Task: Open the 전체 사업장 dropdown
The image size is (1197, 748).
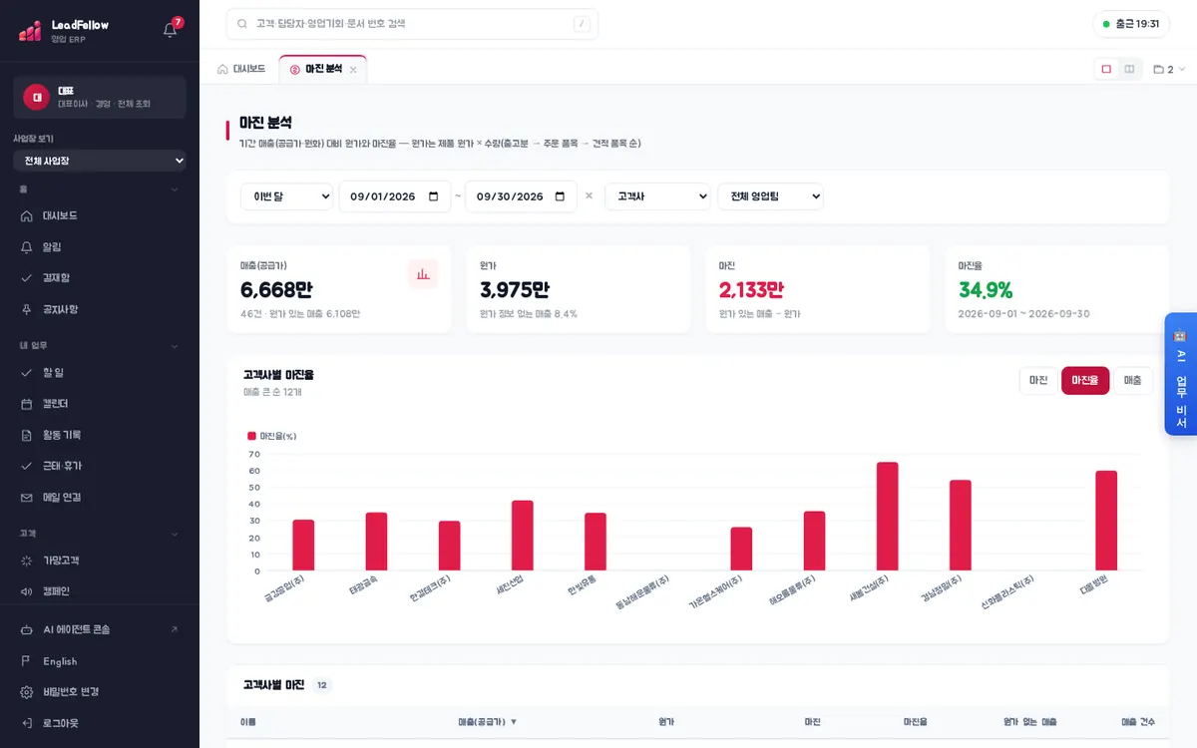Action: point(100,161)
